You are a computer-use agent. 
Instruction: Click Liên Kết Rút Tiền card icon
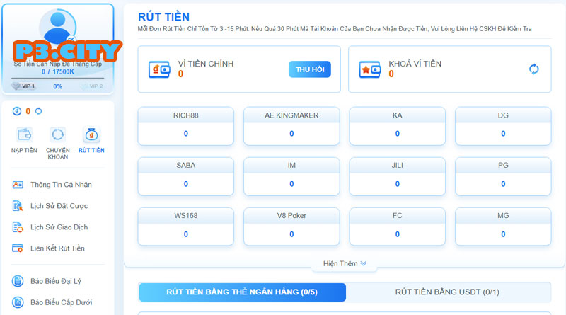[18, 248]
